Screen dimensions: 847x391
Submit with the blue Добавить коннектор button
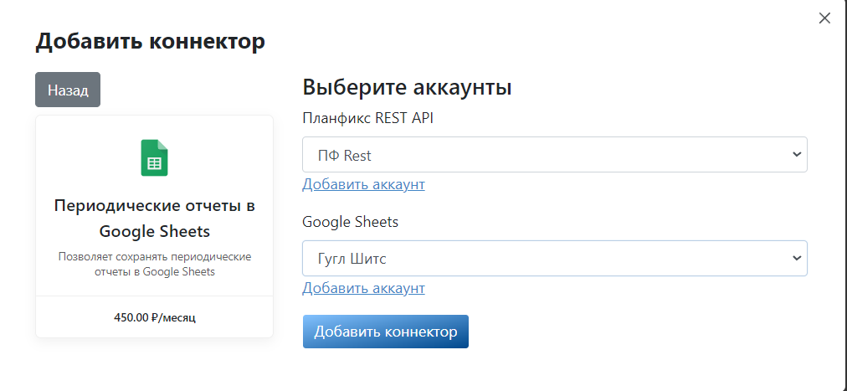click(386, 332)
